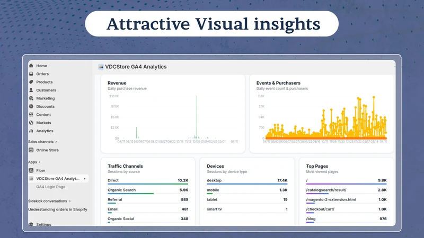Viewport: 424px width, 238px height.
Task: Click the VDCStore logo in page header
Action: (101, 67)
